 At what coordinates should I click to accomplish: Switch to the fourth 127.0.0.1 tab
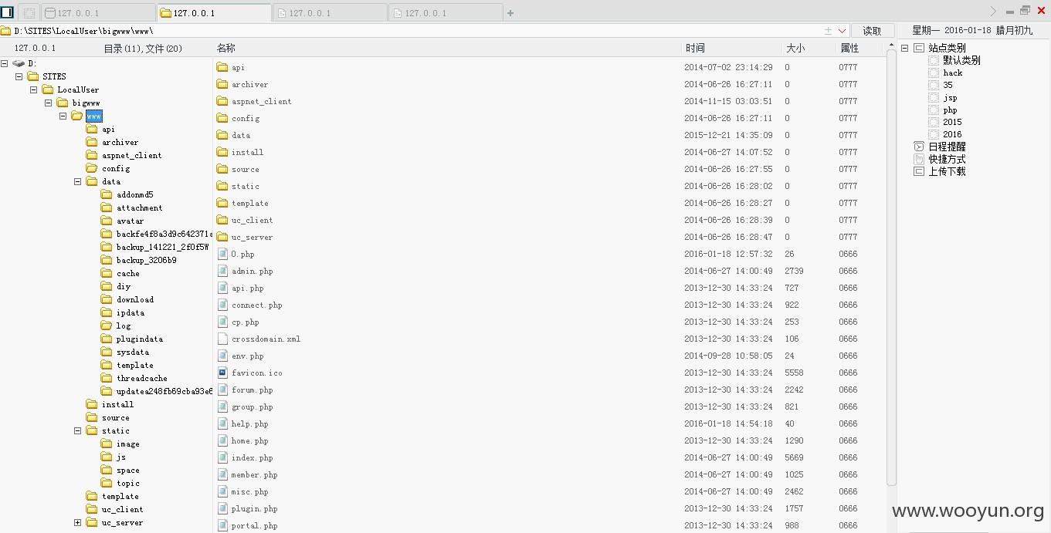(x=446, y=13)
